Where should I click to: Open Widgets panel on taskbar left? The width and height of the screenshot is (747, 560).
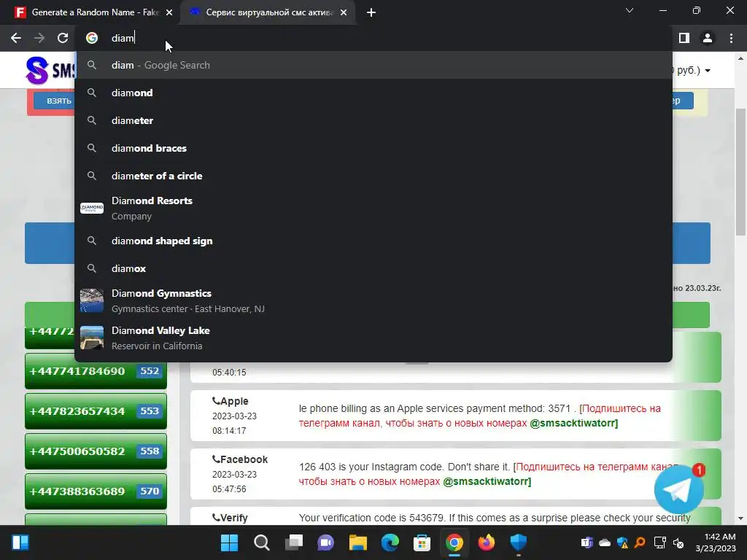tap(20, 542)
